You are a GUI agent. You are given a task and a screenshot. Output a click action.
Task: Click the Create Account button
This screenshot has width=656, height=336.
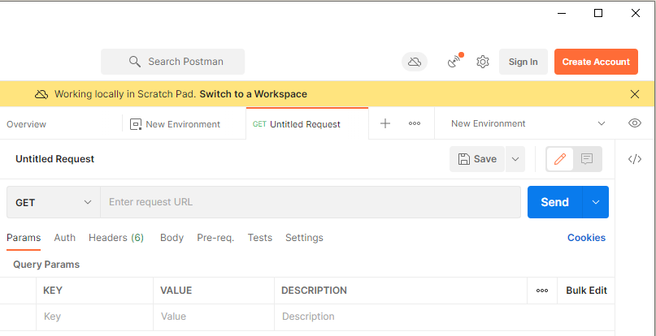click(x=596, y=62)
